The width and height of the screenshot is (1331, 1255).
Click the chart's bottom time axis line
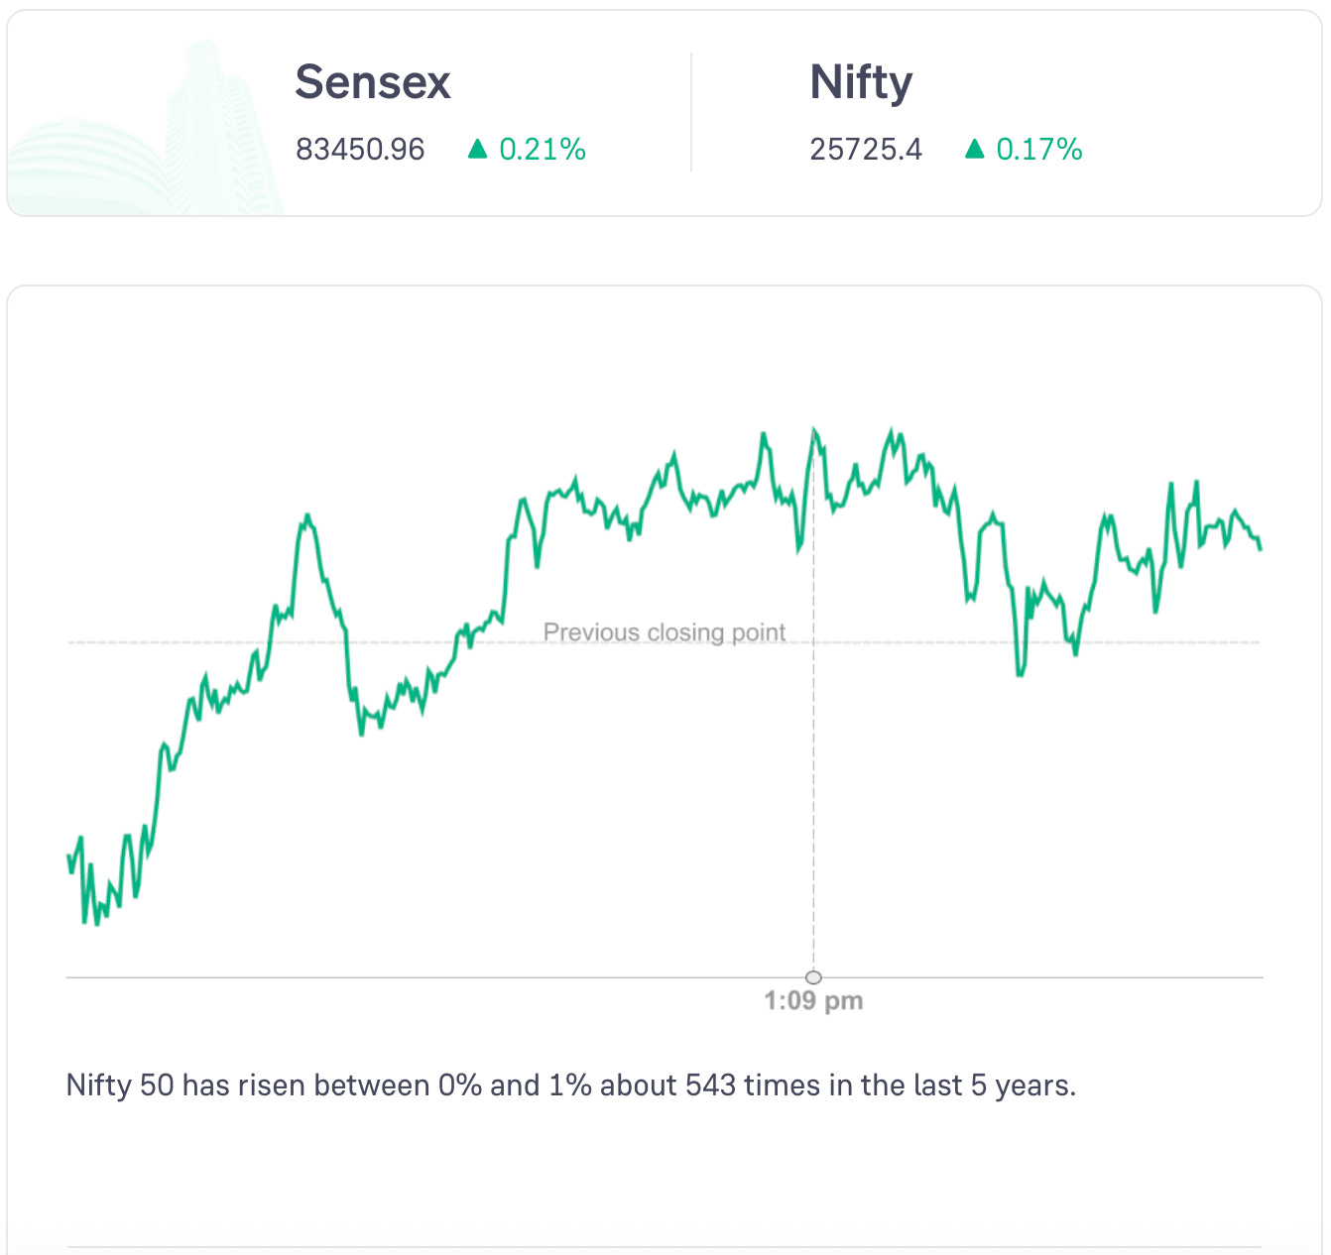[x=397, y=977]
